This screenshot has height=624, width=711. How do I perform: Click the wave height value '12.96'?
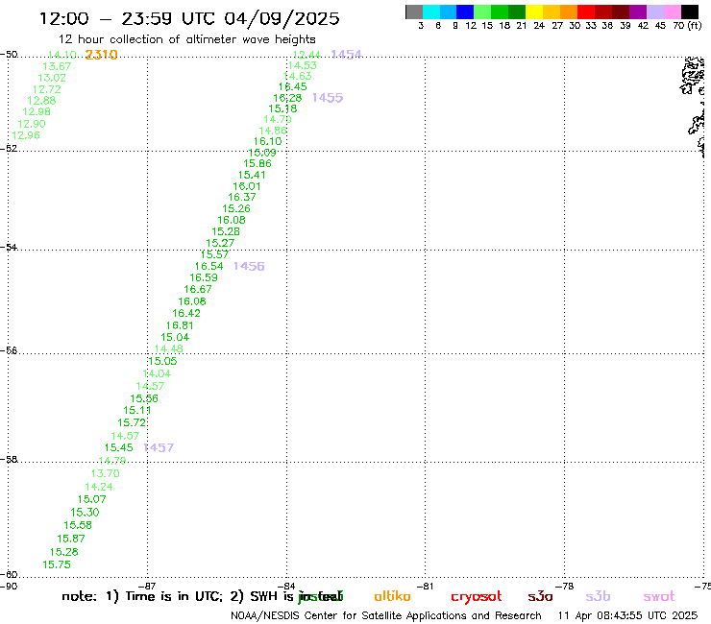tap(26, 135)
